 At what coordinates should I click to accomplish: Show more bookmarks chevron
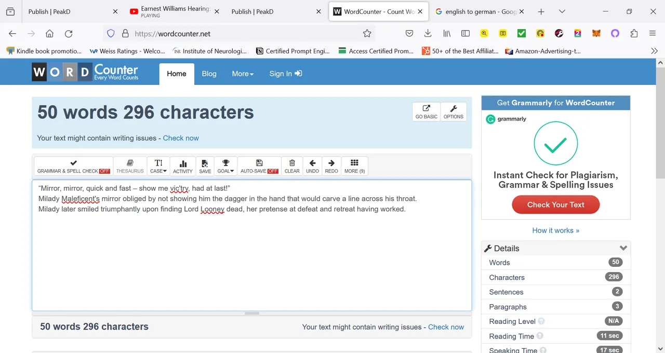click(654, 51)
